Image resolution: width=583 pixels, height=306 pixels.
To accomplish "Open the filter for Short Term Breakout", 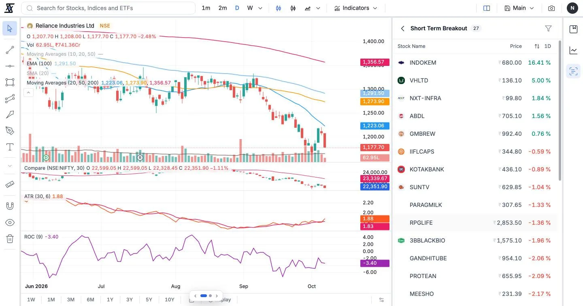I will pos(548,28).
